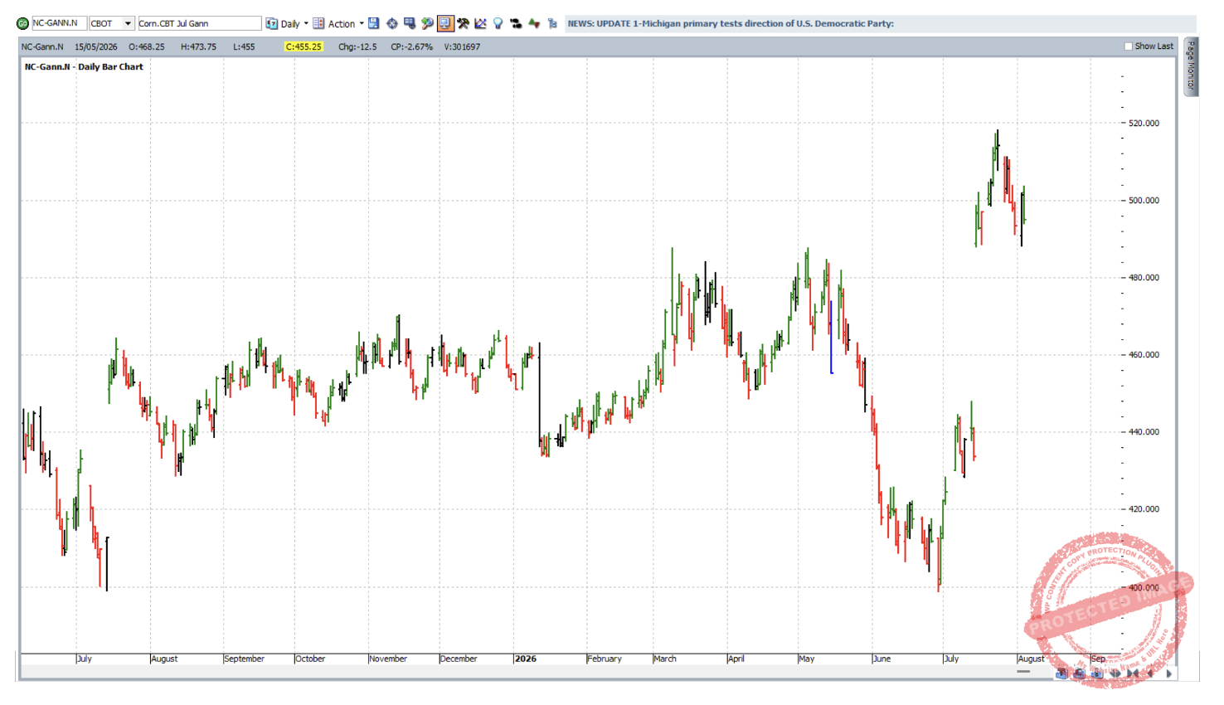
Task: Click the September label on the time axis
Action: click(x=245, y=659)
